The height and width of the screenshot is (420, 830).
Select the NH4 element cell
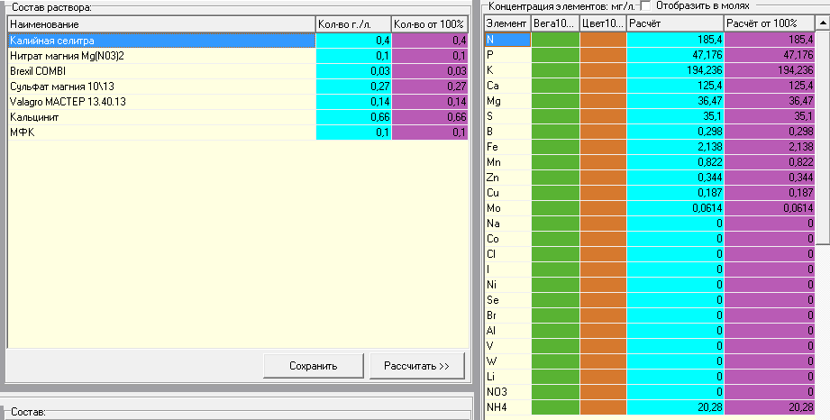pyautogui.click(x=507, y=407)
